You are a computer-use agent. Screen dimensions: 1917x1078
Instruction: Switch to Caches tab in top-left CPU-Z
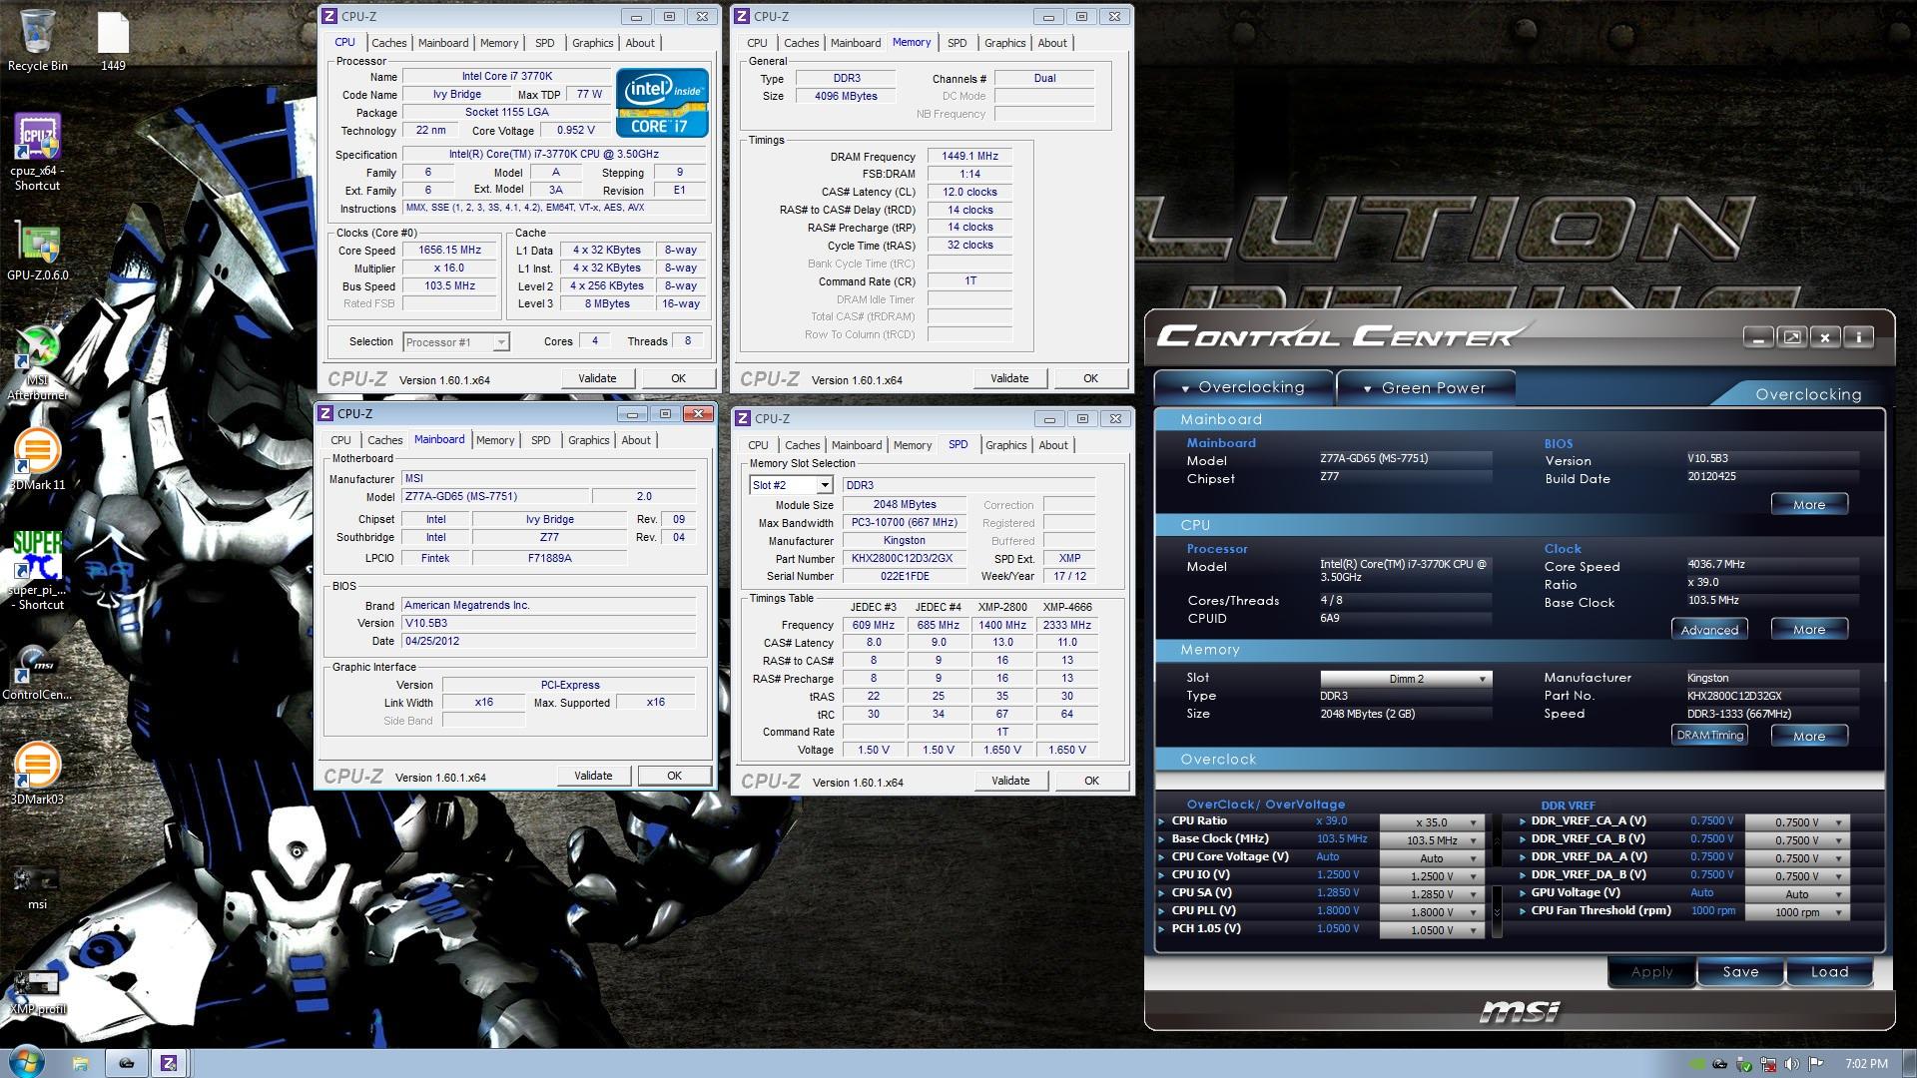[388, 43]
